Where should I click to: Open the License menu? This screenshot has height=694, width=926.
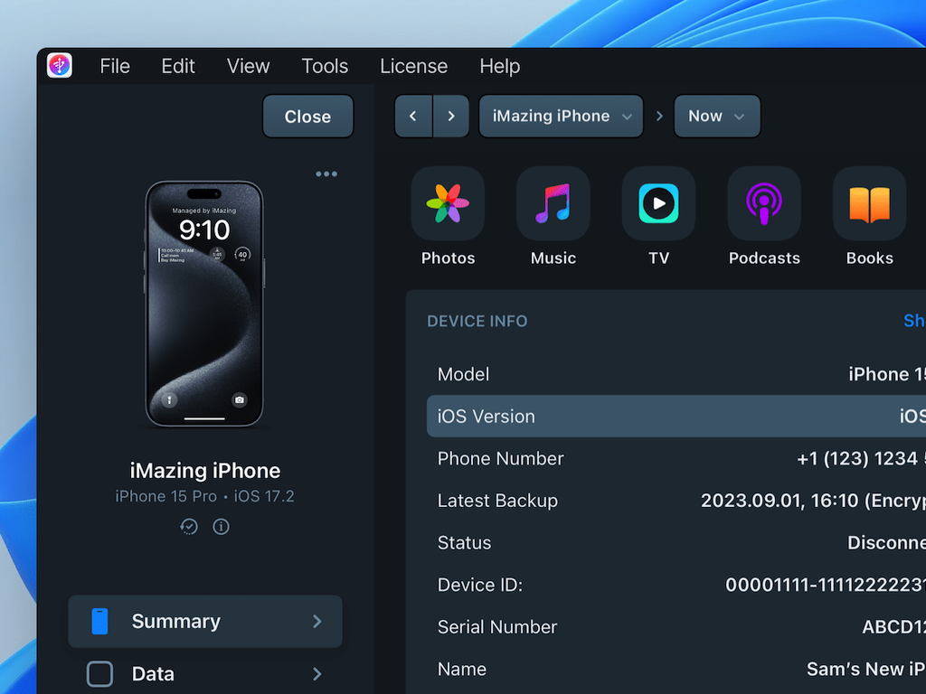(414, 66)
